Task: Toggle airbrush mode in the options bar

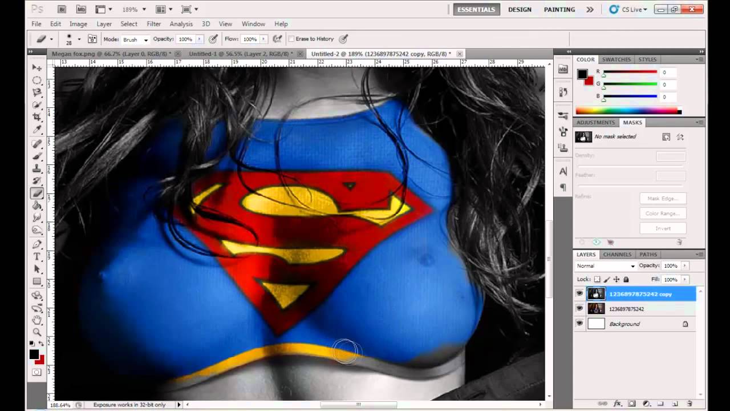Action: pyautogui.click(x=278, y=39)
